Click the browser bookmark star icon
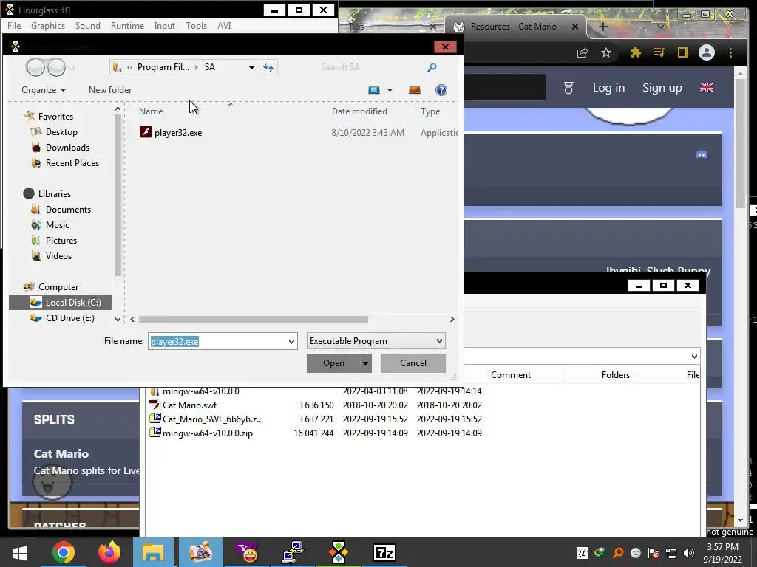The image size is (757, 567). tap(606, 53)
